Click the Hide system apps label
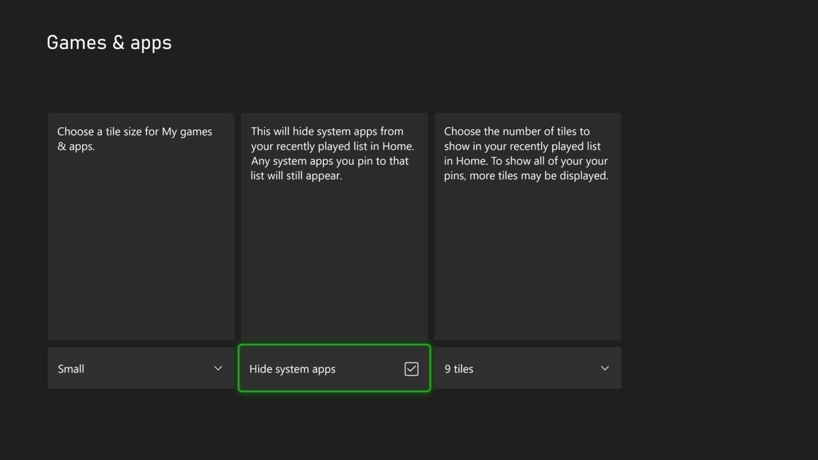Viewport: 818px width, 460px height. point(292,368)
